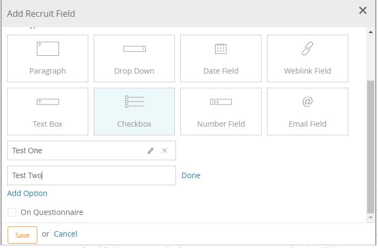Image resolution: width=378 pixels, height=248 pixels.
Task: Select the Weblink Field type
Action: click(308, 58)
